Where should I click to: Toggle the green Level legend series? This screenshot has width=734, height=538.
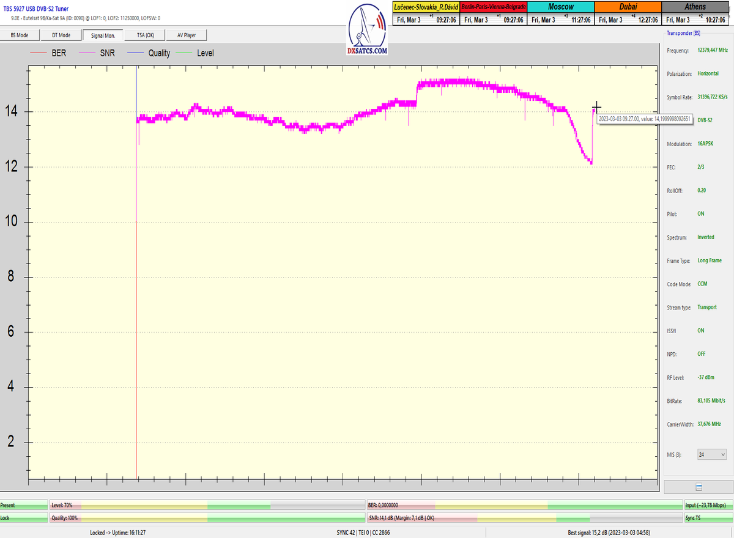[x=195, y=53]
